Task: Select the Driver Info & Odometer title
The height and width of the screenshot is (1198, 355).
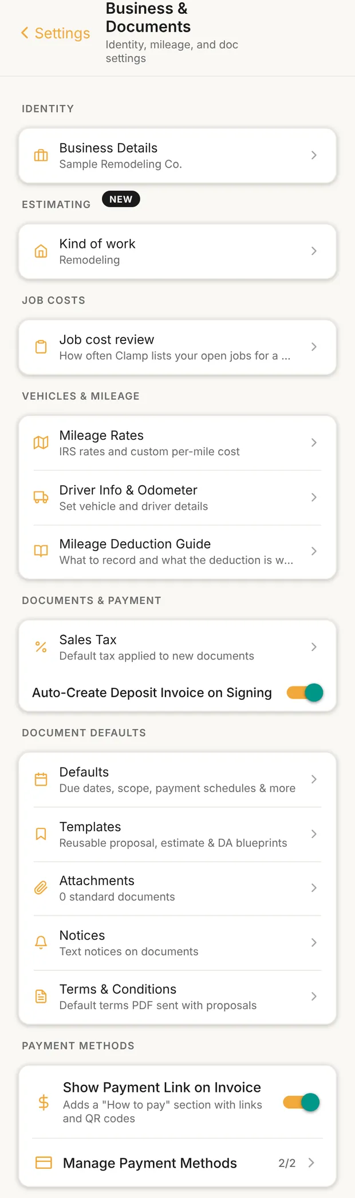Action: (128, 490)
